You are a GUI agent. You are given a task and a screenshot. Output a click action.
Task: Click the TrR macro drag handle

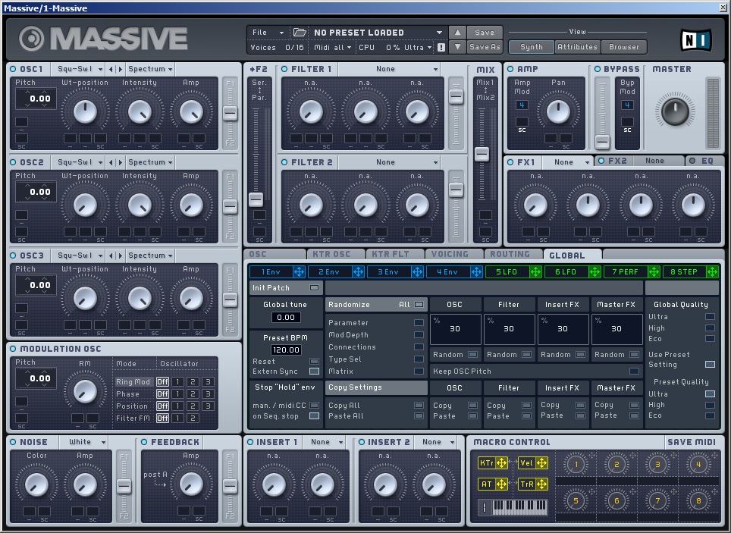point(541,484)
